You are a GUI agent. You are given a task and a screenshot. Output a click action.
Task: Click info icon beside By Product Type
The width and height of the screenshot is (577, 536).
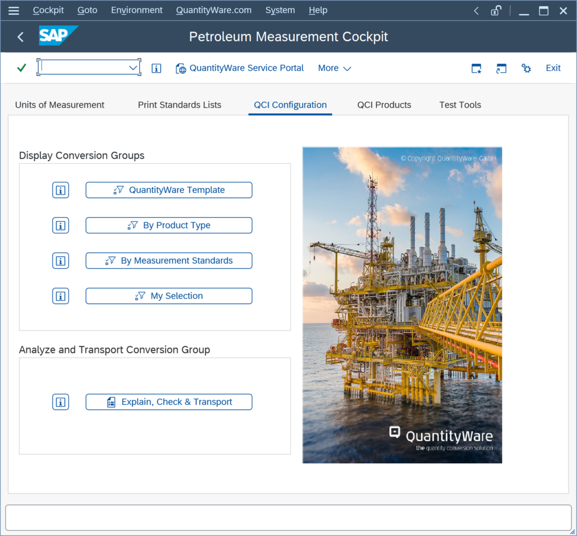click(x=61, y=225)
